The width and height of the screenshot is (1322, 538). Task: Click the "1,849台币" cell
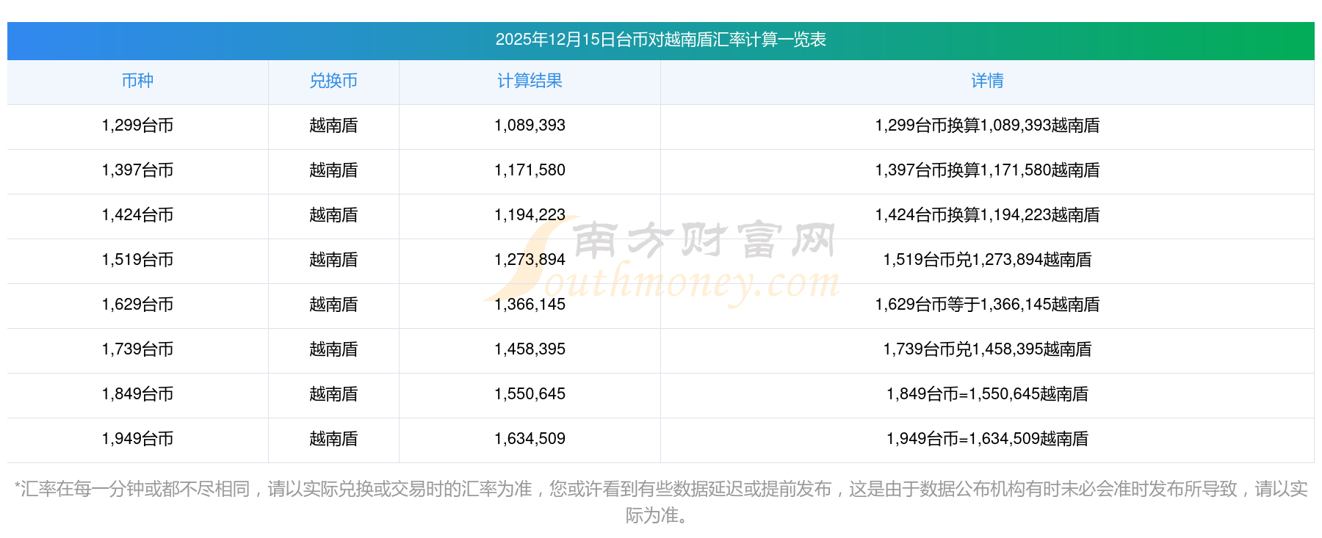coord(137,394)
